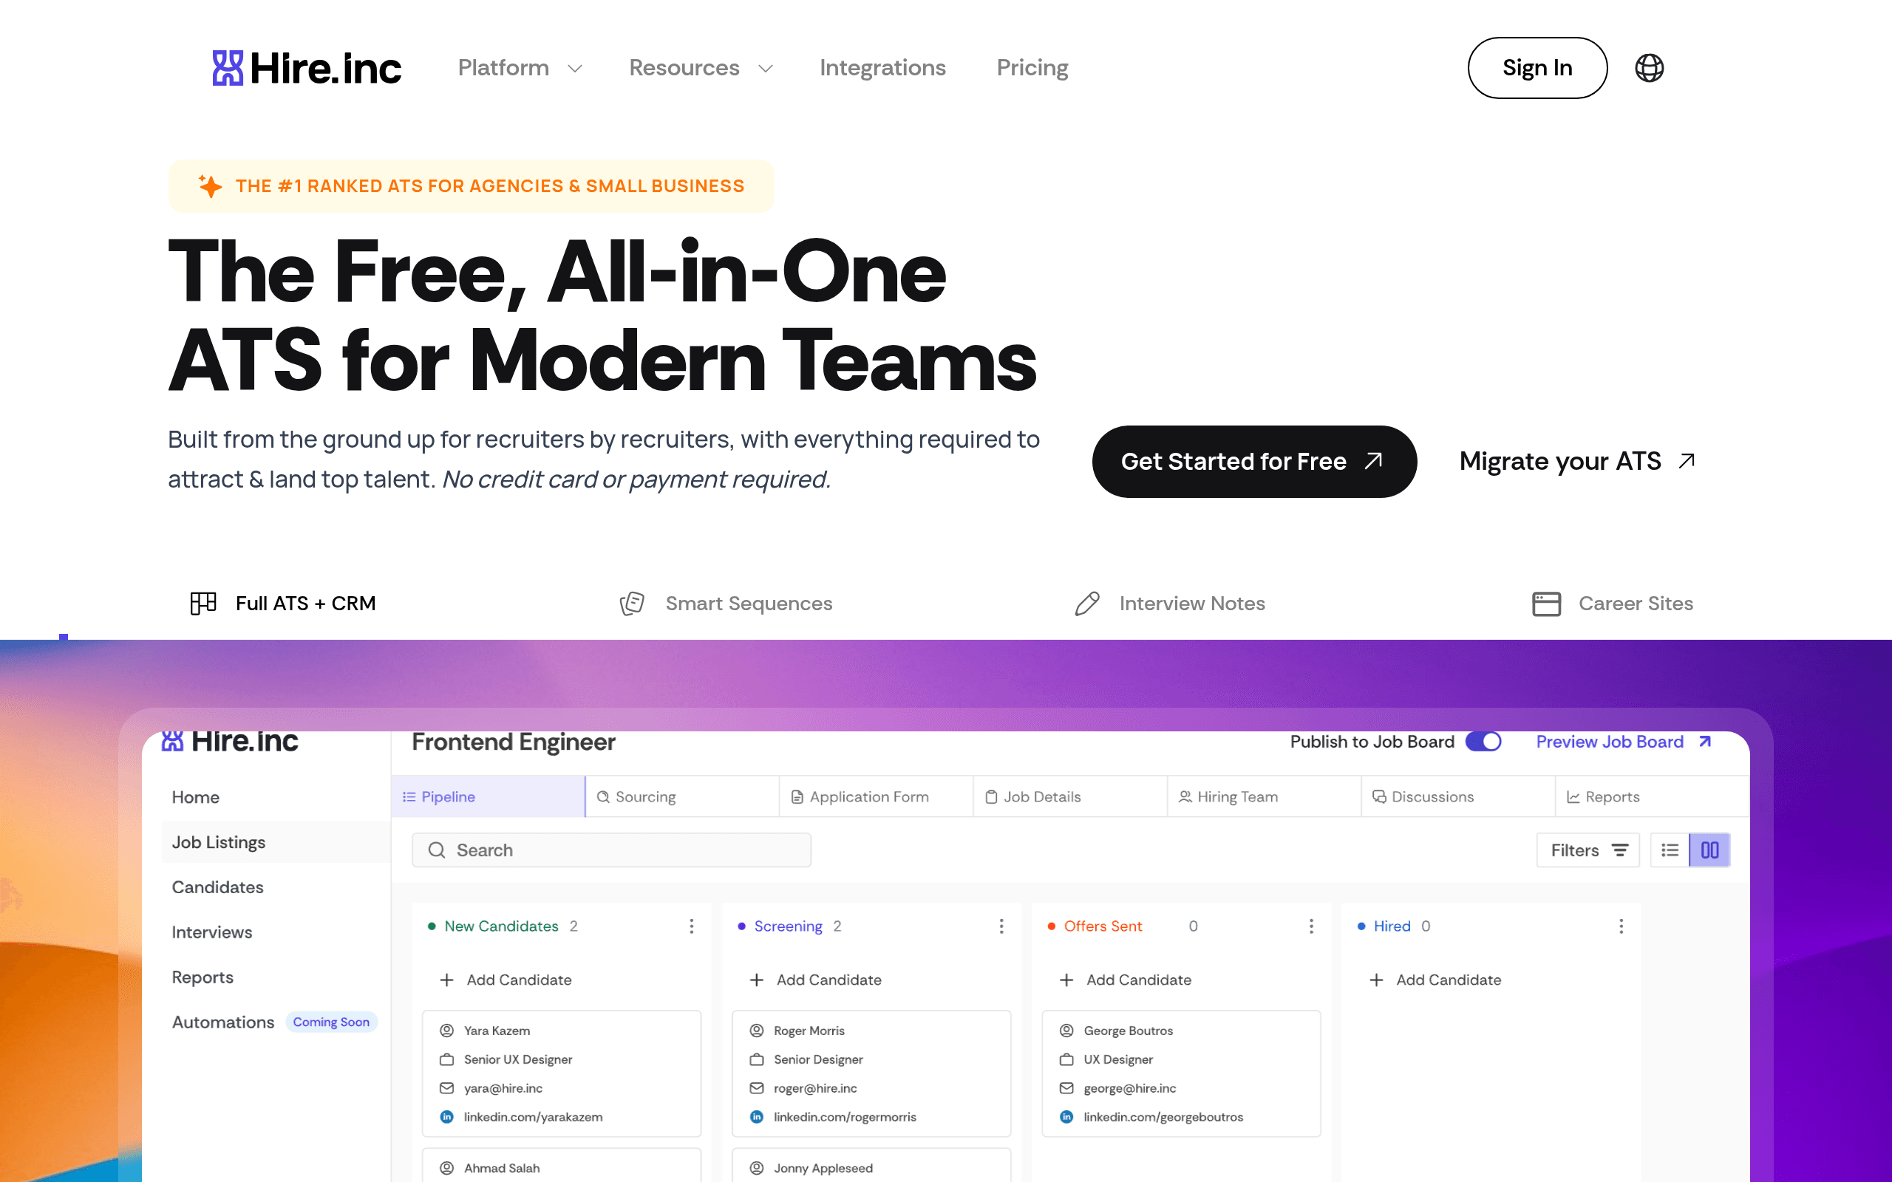
Task: Click the search magnifier icon in the pipeline
Action: click(436, 850)
